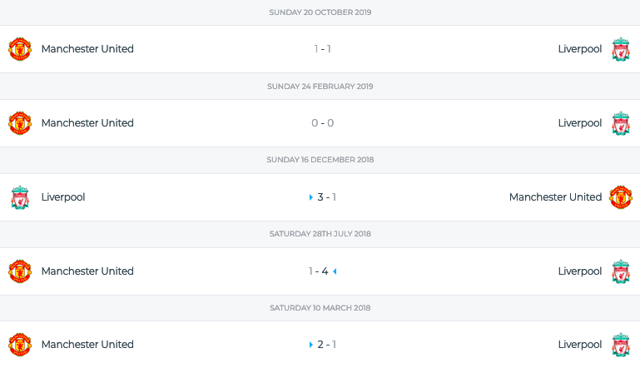Click Manchester United crest in 28th July 2018 match
Image resolution: width=640 pixels, height=368 pixels.
pos(20,271)
